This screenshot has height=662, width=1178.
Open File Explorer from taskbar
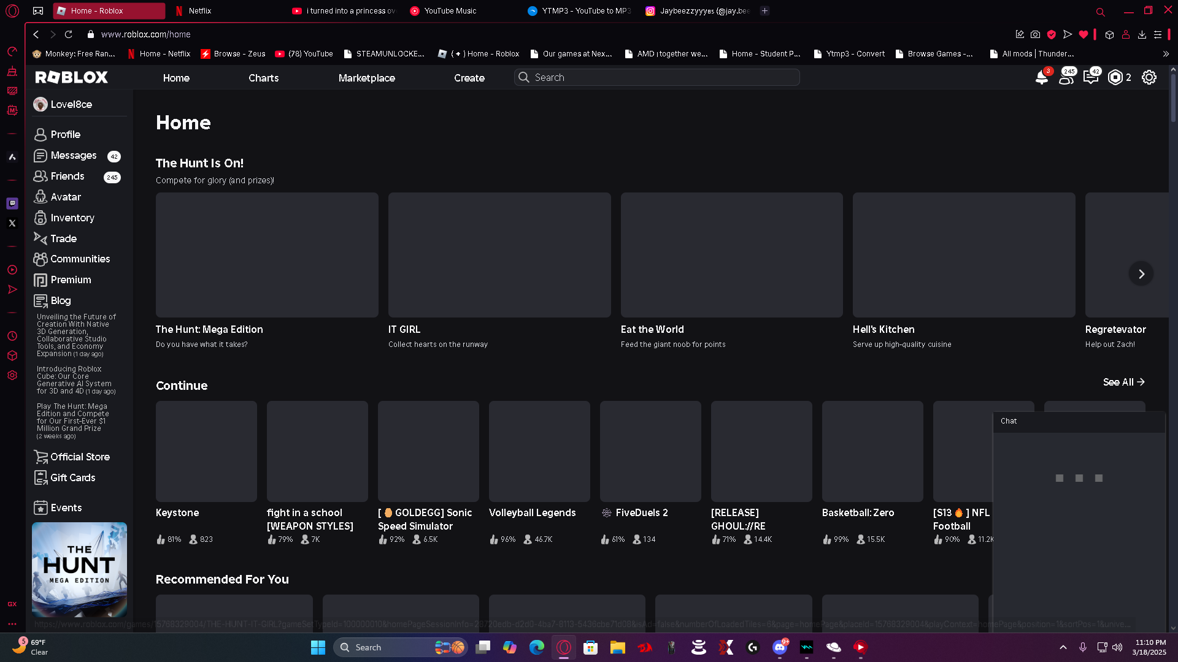point(617,647)
